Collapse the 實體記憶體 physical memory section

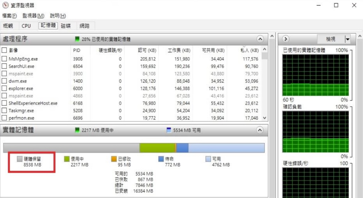tap(260, 130)
